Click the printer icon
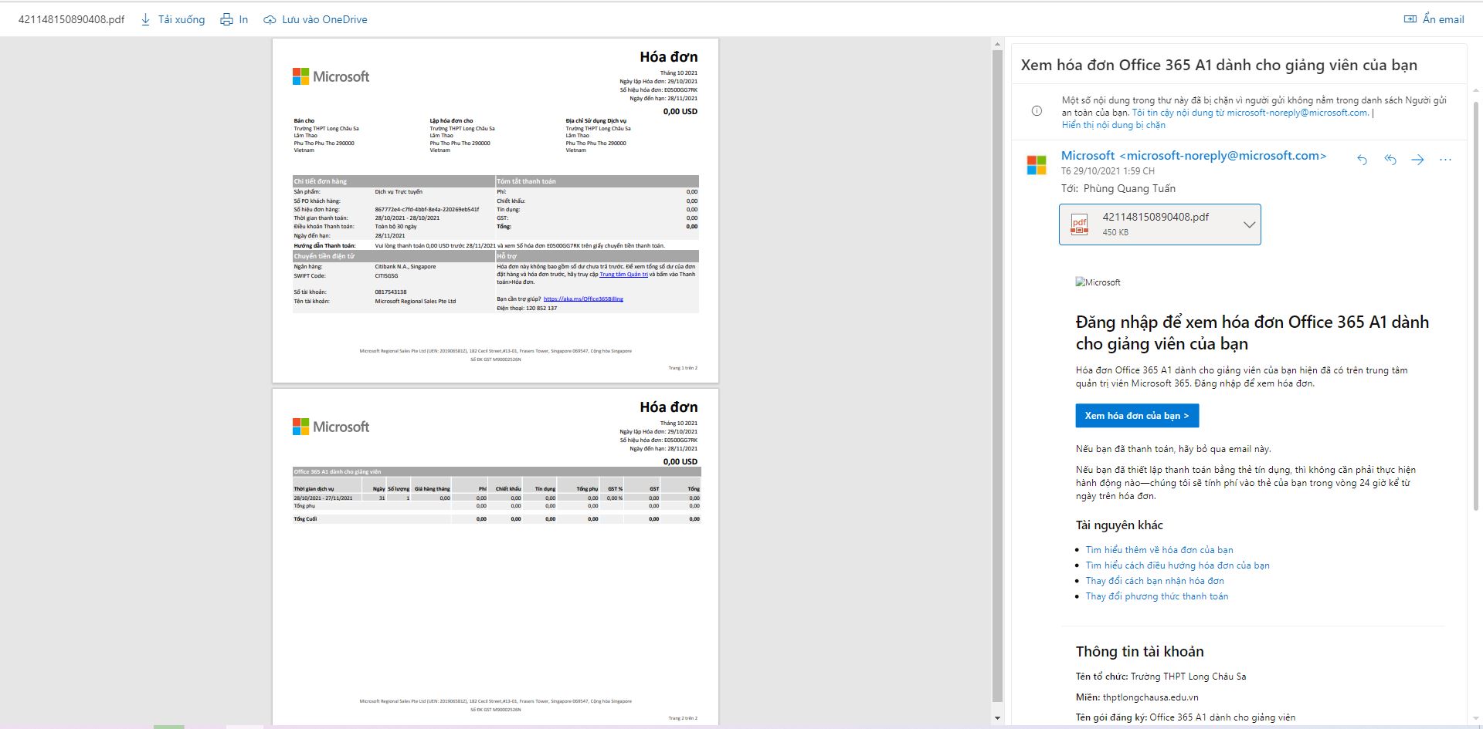 226,20
